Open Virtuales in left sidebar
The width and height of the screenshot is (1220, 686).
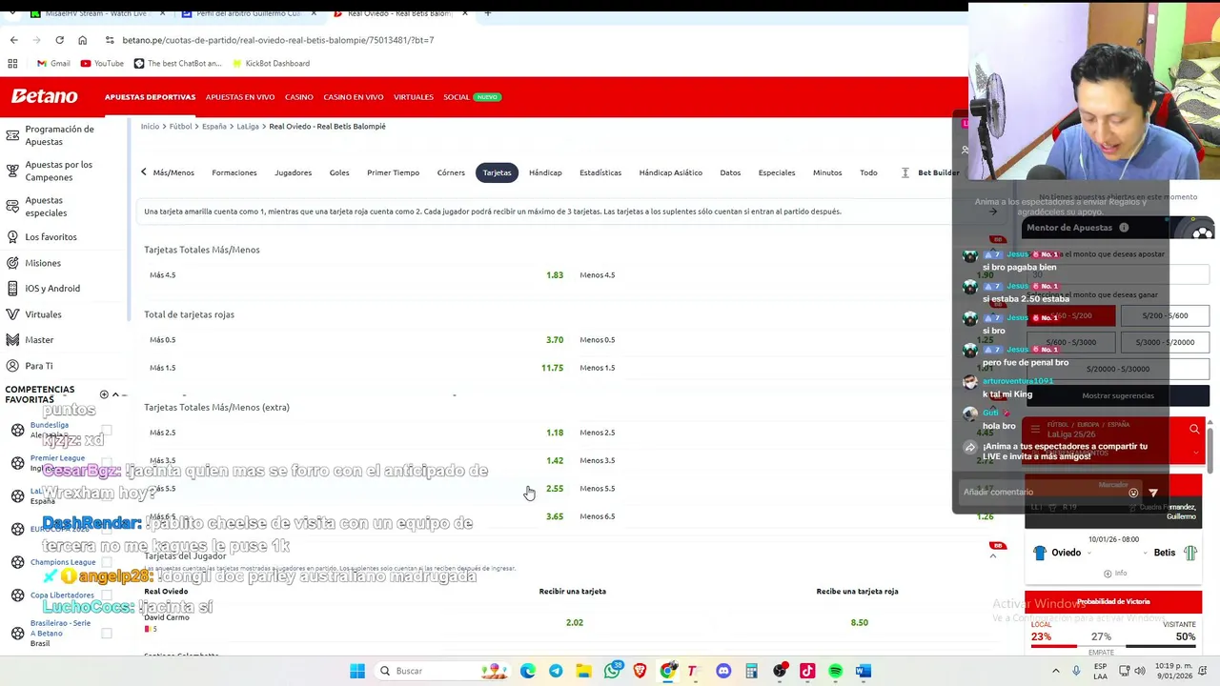coord(43,314)
